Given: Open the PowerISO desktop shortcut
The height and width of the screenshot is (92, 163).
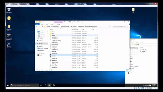Looking at the screenshot, I should coord(9,19).
